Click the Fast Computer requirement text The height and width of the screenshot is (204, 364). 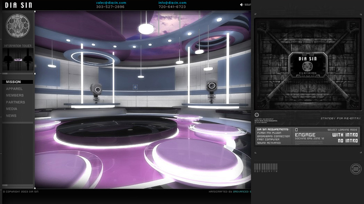click(x=268, y=140)
